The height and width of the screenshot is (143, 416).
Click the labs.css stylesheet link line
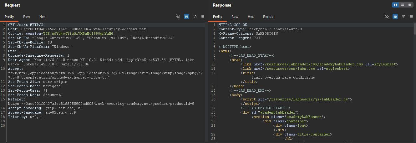pyautogui.click(x=295, y=69)
